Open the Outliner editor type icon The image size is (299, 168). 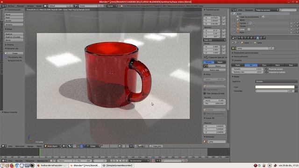click(234, 10)
